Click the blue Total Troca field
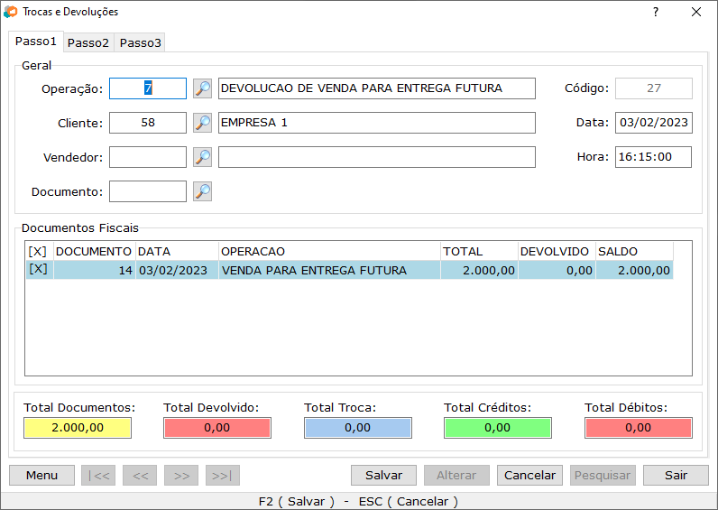 point(357,428)
